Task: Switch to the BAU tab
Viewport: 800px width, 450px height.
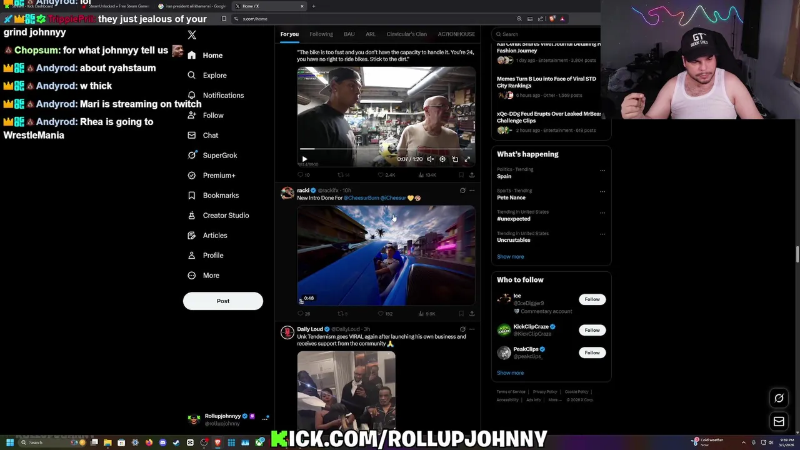Action: (349, 34)
